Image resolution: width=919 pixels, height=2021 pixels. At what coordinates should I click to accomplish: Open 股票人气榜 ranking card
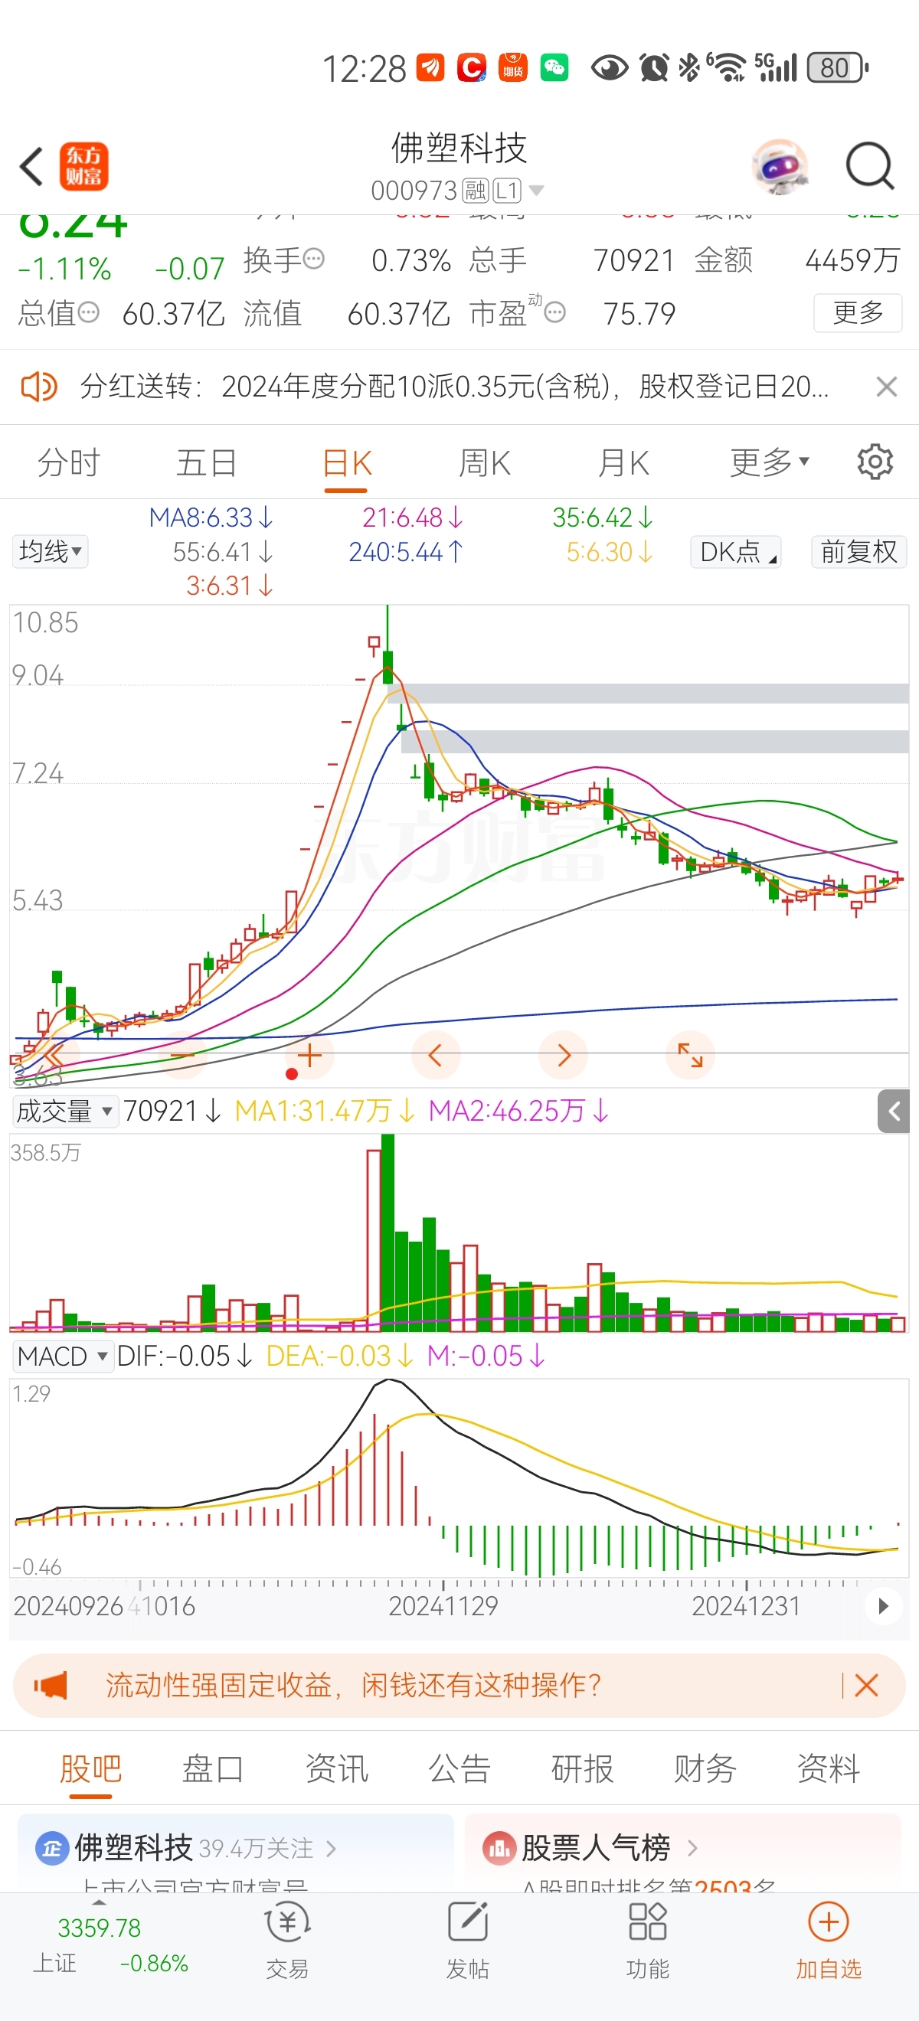[x=683, y=1853]
